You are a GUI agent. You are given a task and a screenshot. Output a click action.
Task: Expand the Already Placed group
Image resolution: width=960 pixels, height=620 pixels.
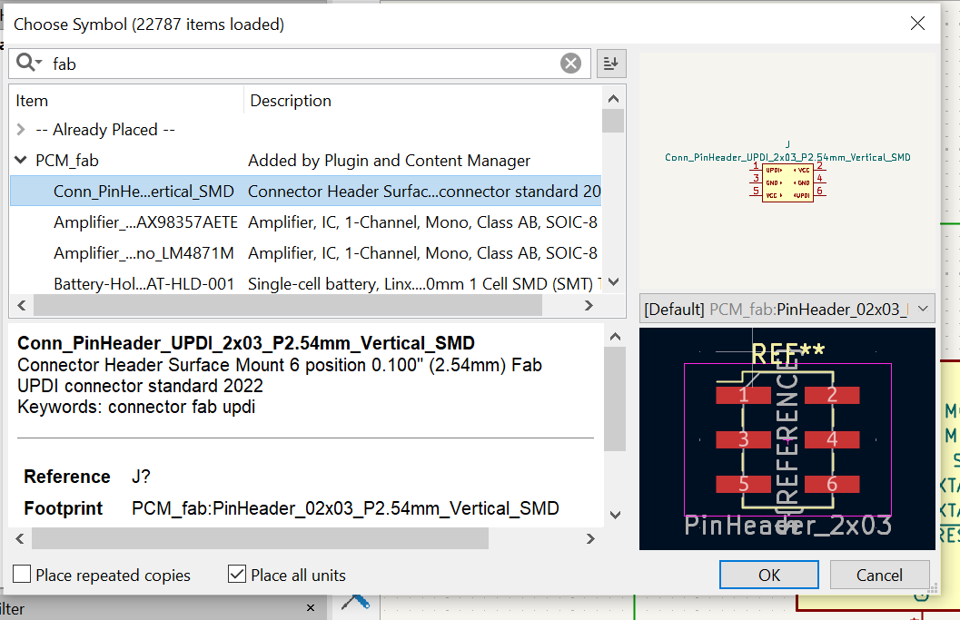21,130
